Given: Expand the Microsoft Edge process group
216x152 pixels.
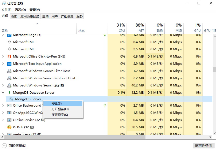Looking at the screenshot, I should (x=3, y=35).
